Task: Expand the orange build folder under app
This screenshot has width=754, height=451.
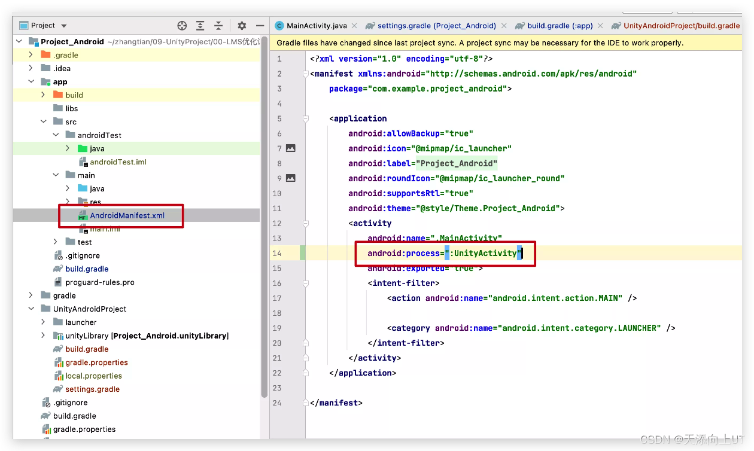Action: 43,95
